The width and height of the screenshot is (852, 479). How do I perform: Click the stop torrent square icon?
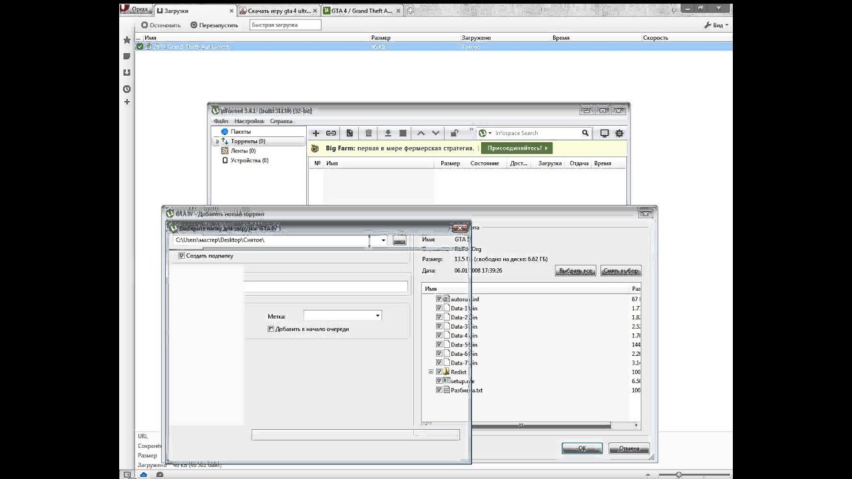click(403, 133)
